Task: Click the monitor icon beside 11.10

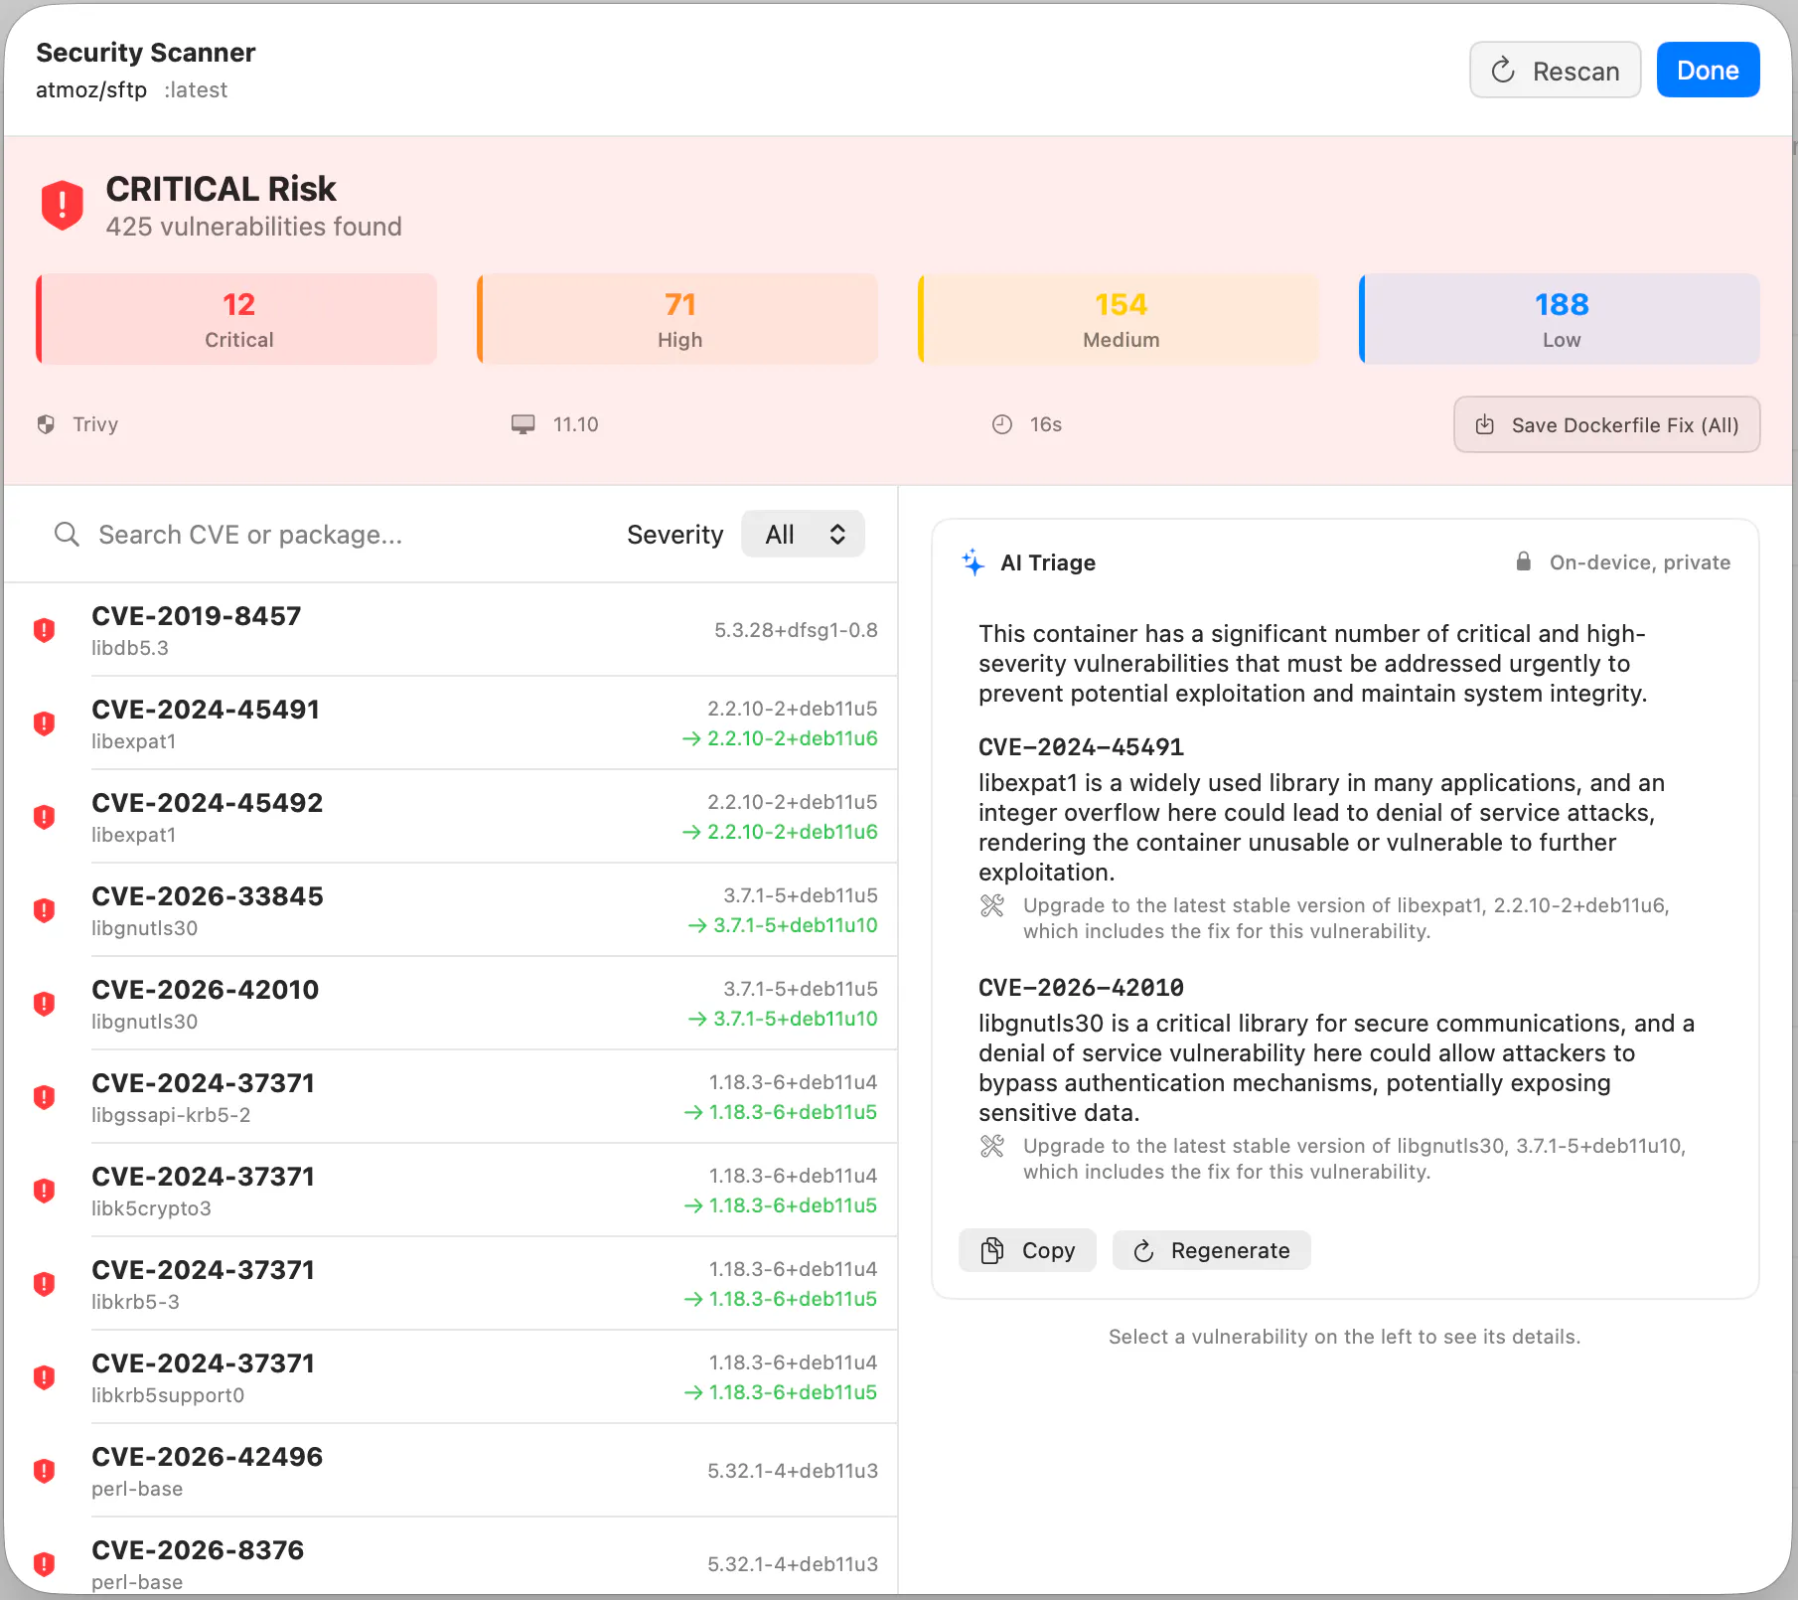Action: coord(523,424)
